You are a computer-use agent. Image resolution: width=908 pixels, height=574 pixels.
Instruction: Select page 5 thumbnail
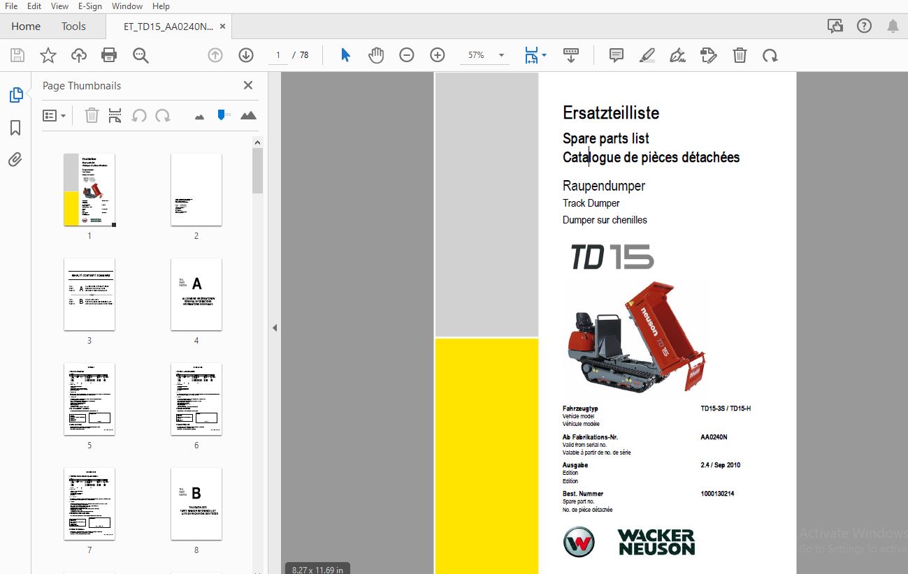89,399
